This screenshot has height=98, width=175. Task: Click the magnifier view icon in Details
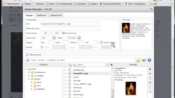(x=150, y=87)
